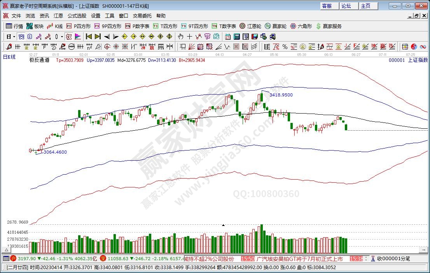Click the 论坛 forum button
The image size is (430, 273).
tap(346, 6)
